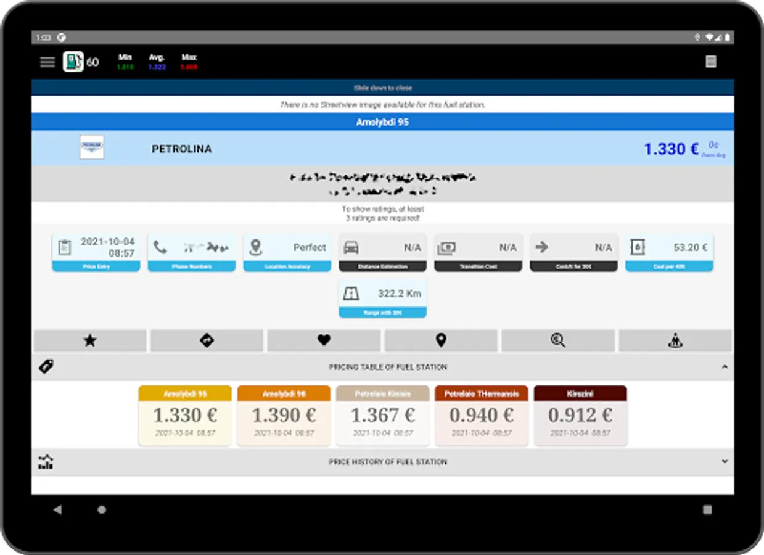Tap the 1.330 € headline price

[x=671, y=149]
